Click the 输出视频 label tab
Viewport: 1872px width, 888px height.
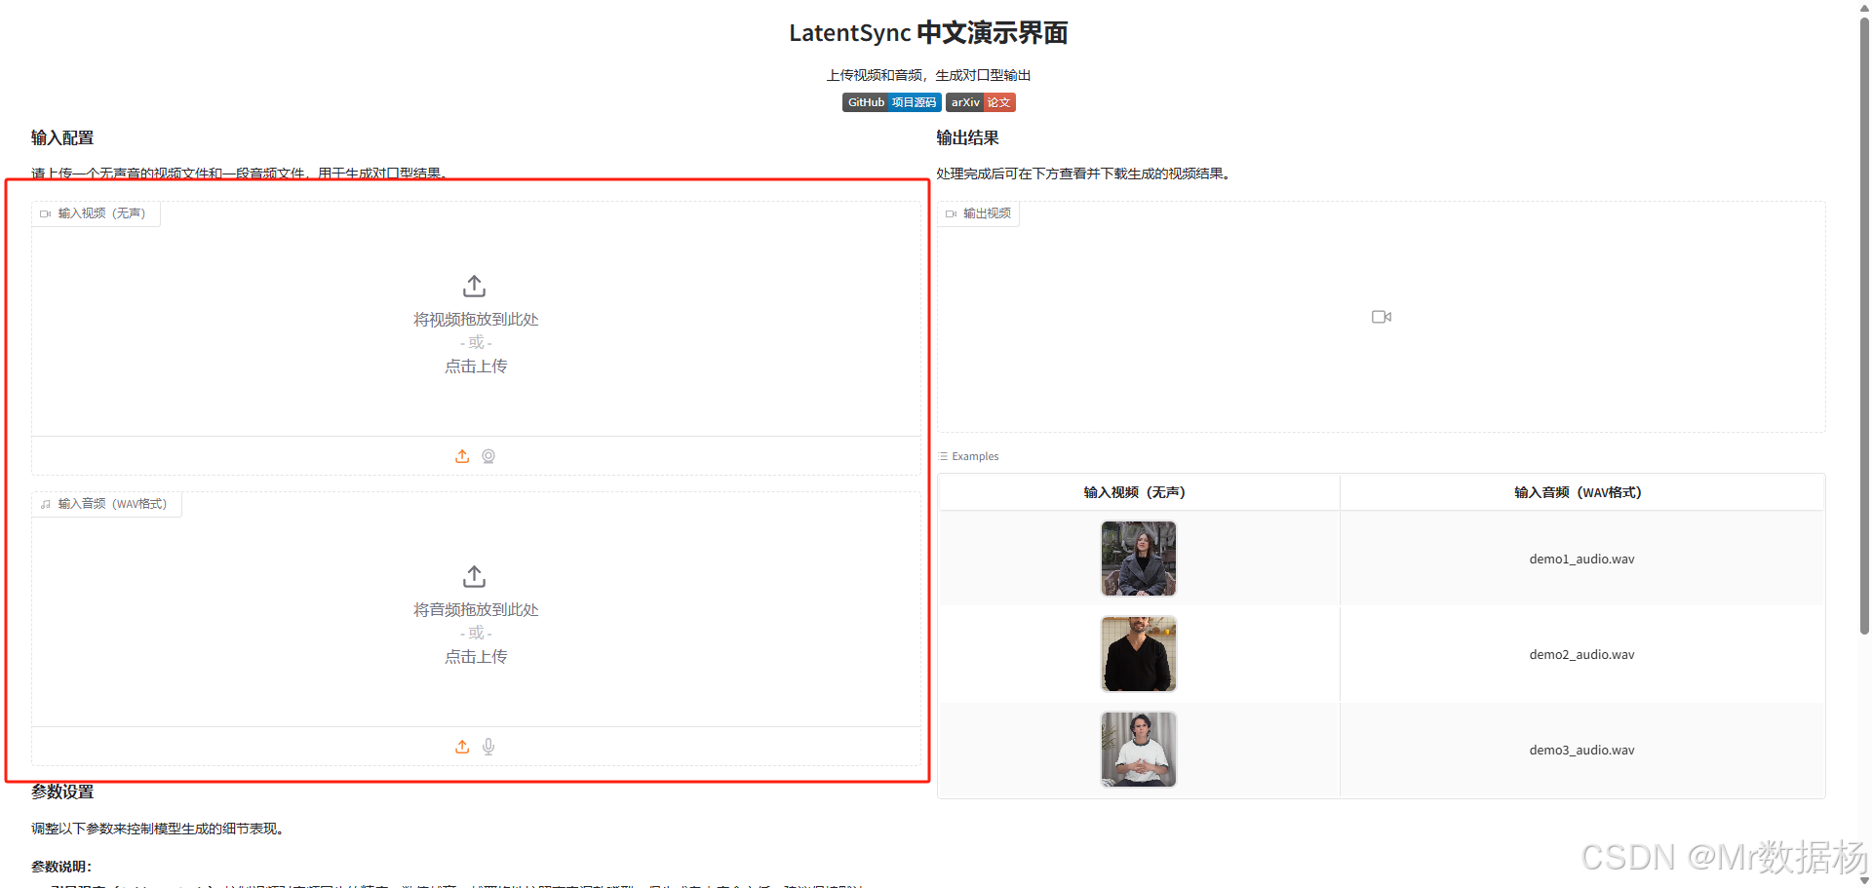978,213
